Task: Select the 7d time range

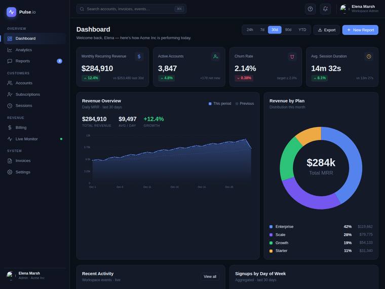Action: [262, 30]
